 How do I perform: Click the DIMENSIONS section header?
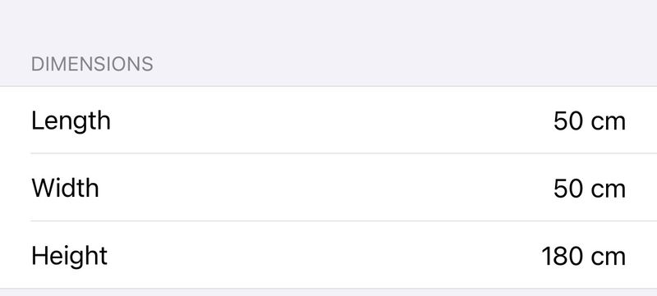point(92,65)
